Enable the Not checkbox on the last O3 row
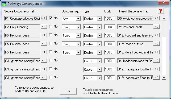The height and width of the screenshot is (99, 171). pyautogui.click(x=51, y=77)
